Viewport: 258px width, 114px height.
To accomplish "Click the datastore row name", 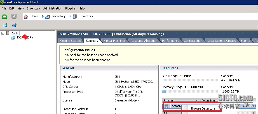I will click(176, 106).
